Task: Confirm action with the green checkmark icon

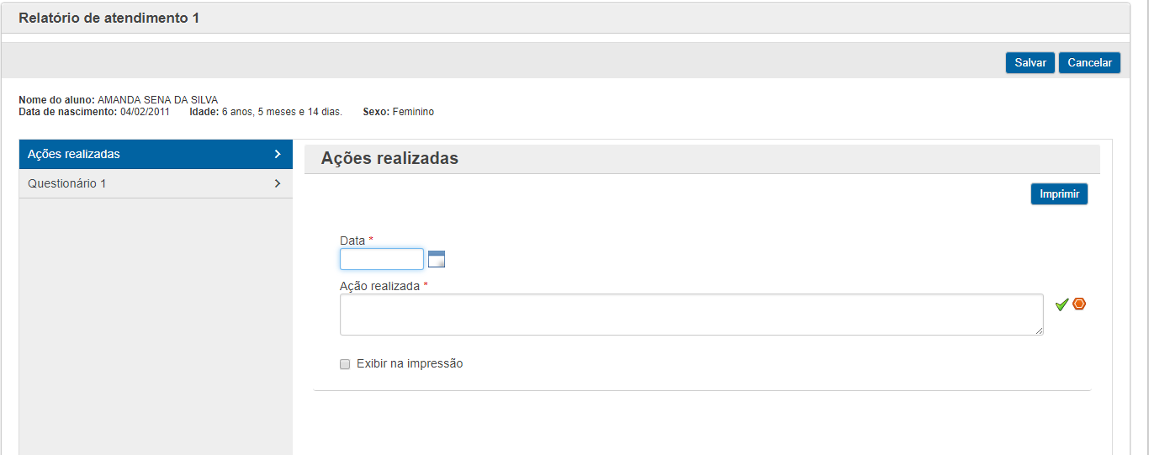Action: tap(1062, 304)
